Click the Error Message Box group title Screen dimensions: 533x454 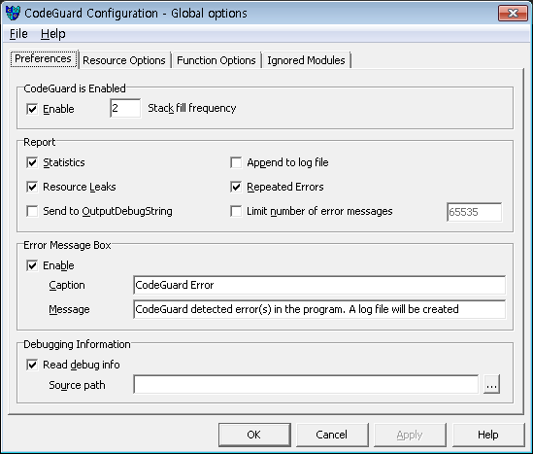[67, 245]
